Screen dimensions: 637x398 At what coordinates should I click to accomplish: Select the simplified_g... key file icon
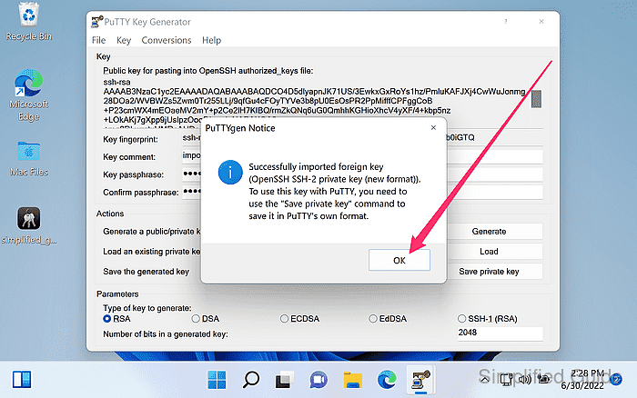tap(29, 225)
